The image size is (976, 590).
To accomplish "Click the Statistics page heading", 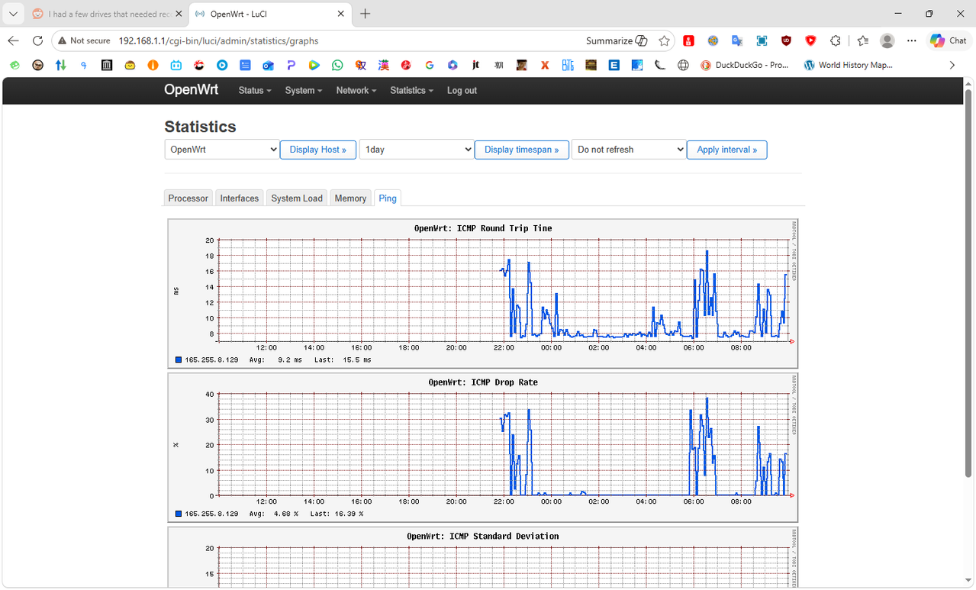I will click(200, 127).
